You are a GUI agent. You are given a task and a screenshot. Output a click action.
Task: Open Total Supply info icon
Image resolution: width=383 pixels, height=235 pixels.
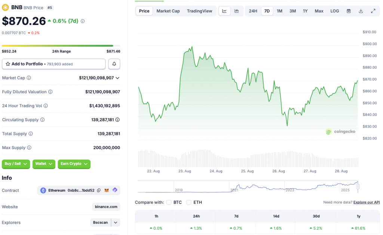[31, 134]
